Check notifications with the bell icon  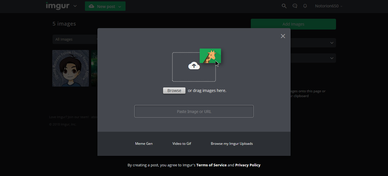pyautogui.click(x=305, y=6)
